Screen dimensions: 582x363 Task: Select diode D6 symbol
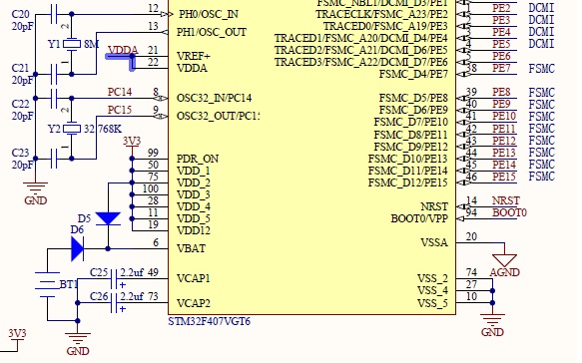(x=77, y=248)
